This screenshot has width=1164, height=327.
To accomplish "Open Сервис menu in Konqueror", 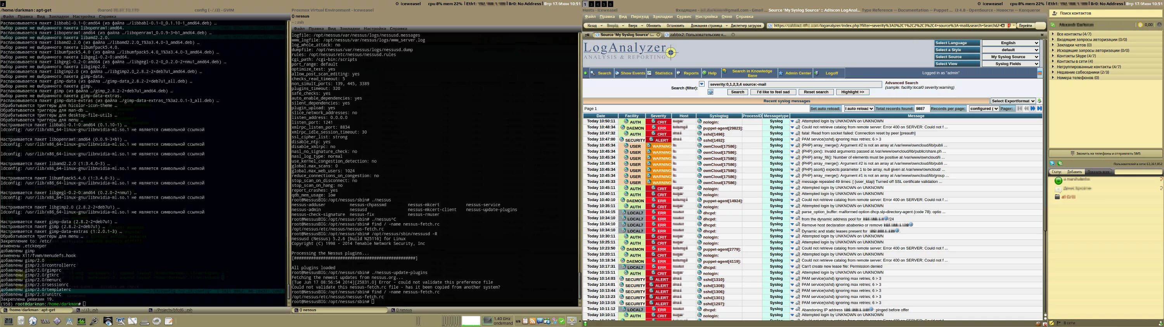I will [x=684, y=17].
